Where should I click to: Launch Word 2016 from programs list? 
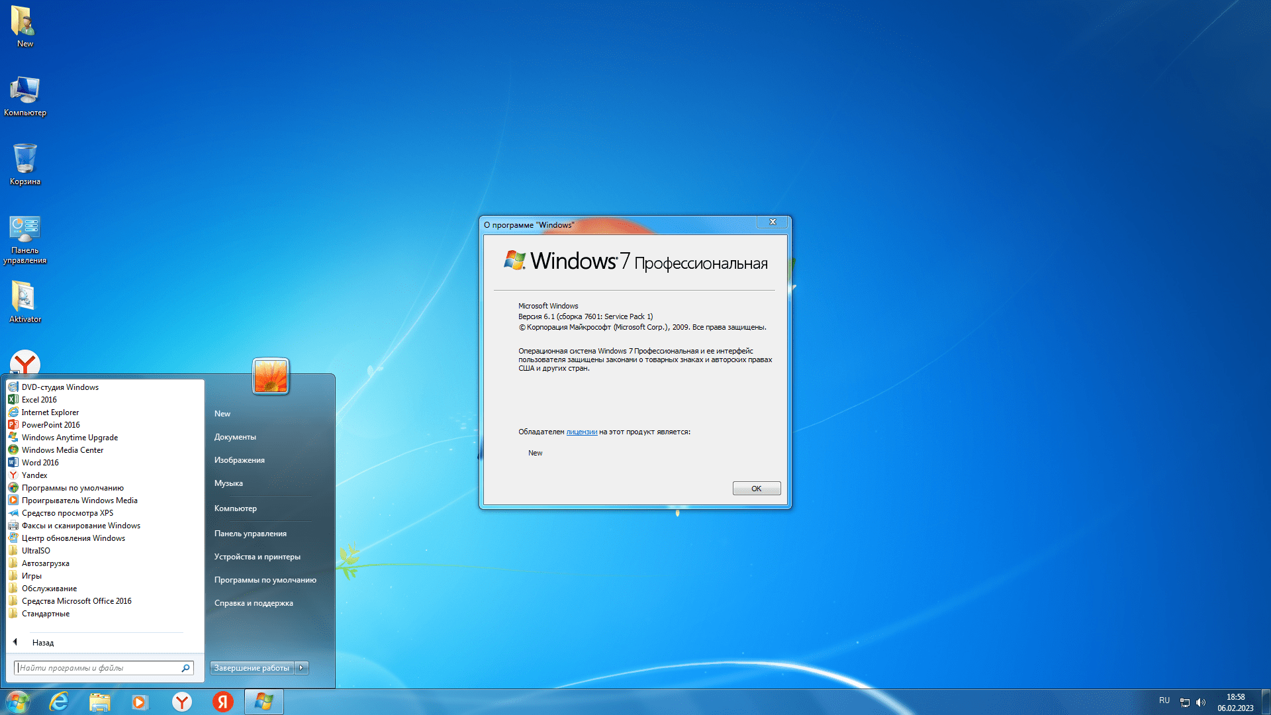click(40, 463)
